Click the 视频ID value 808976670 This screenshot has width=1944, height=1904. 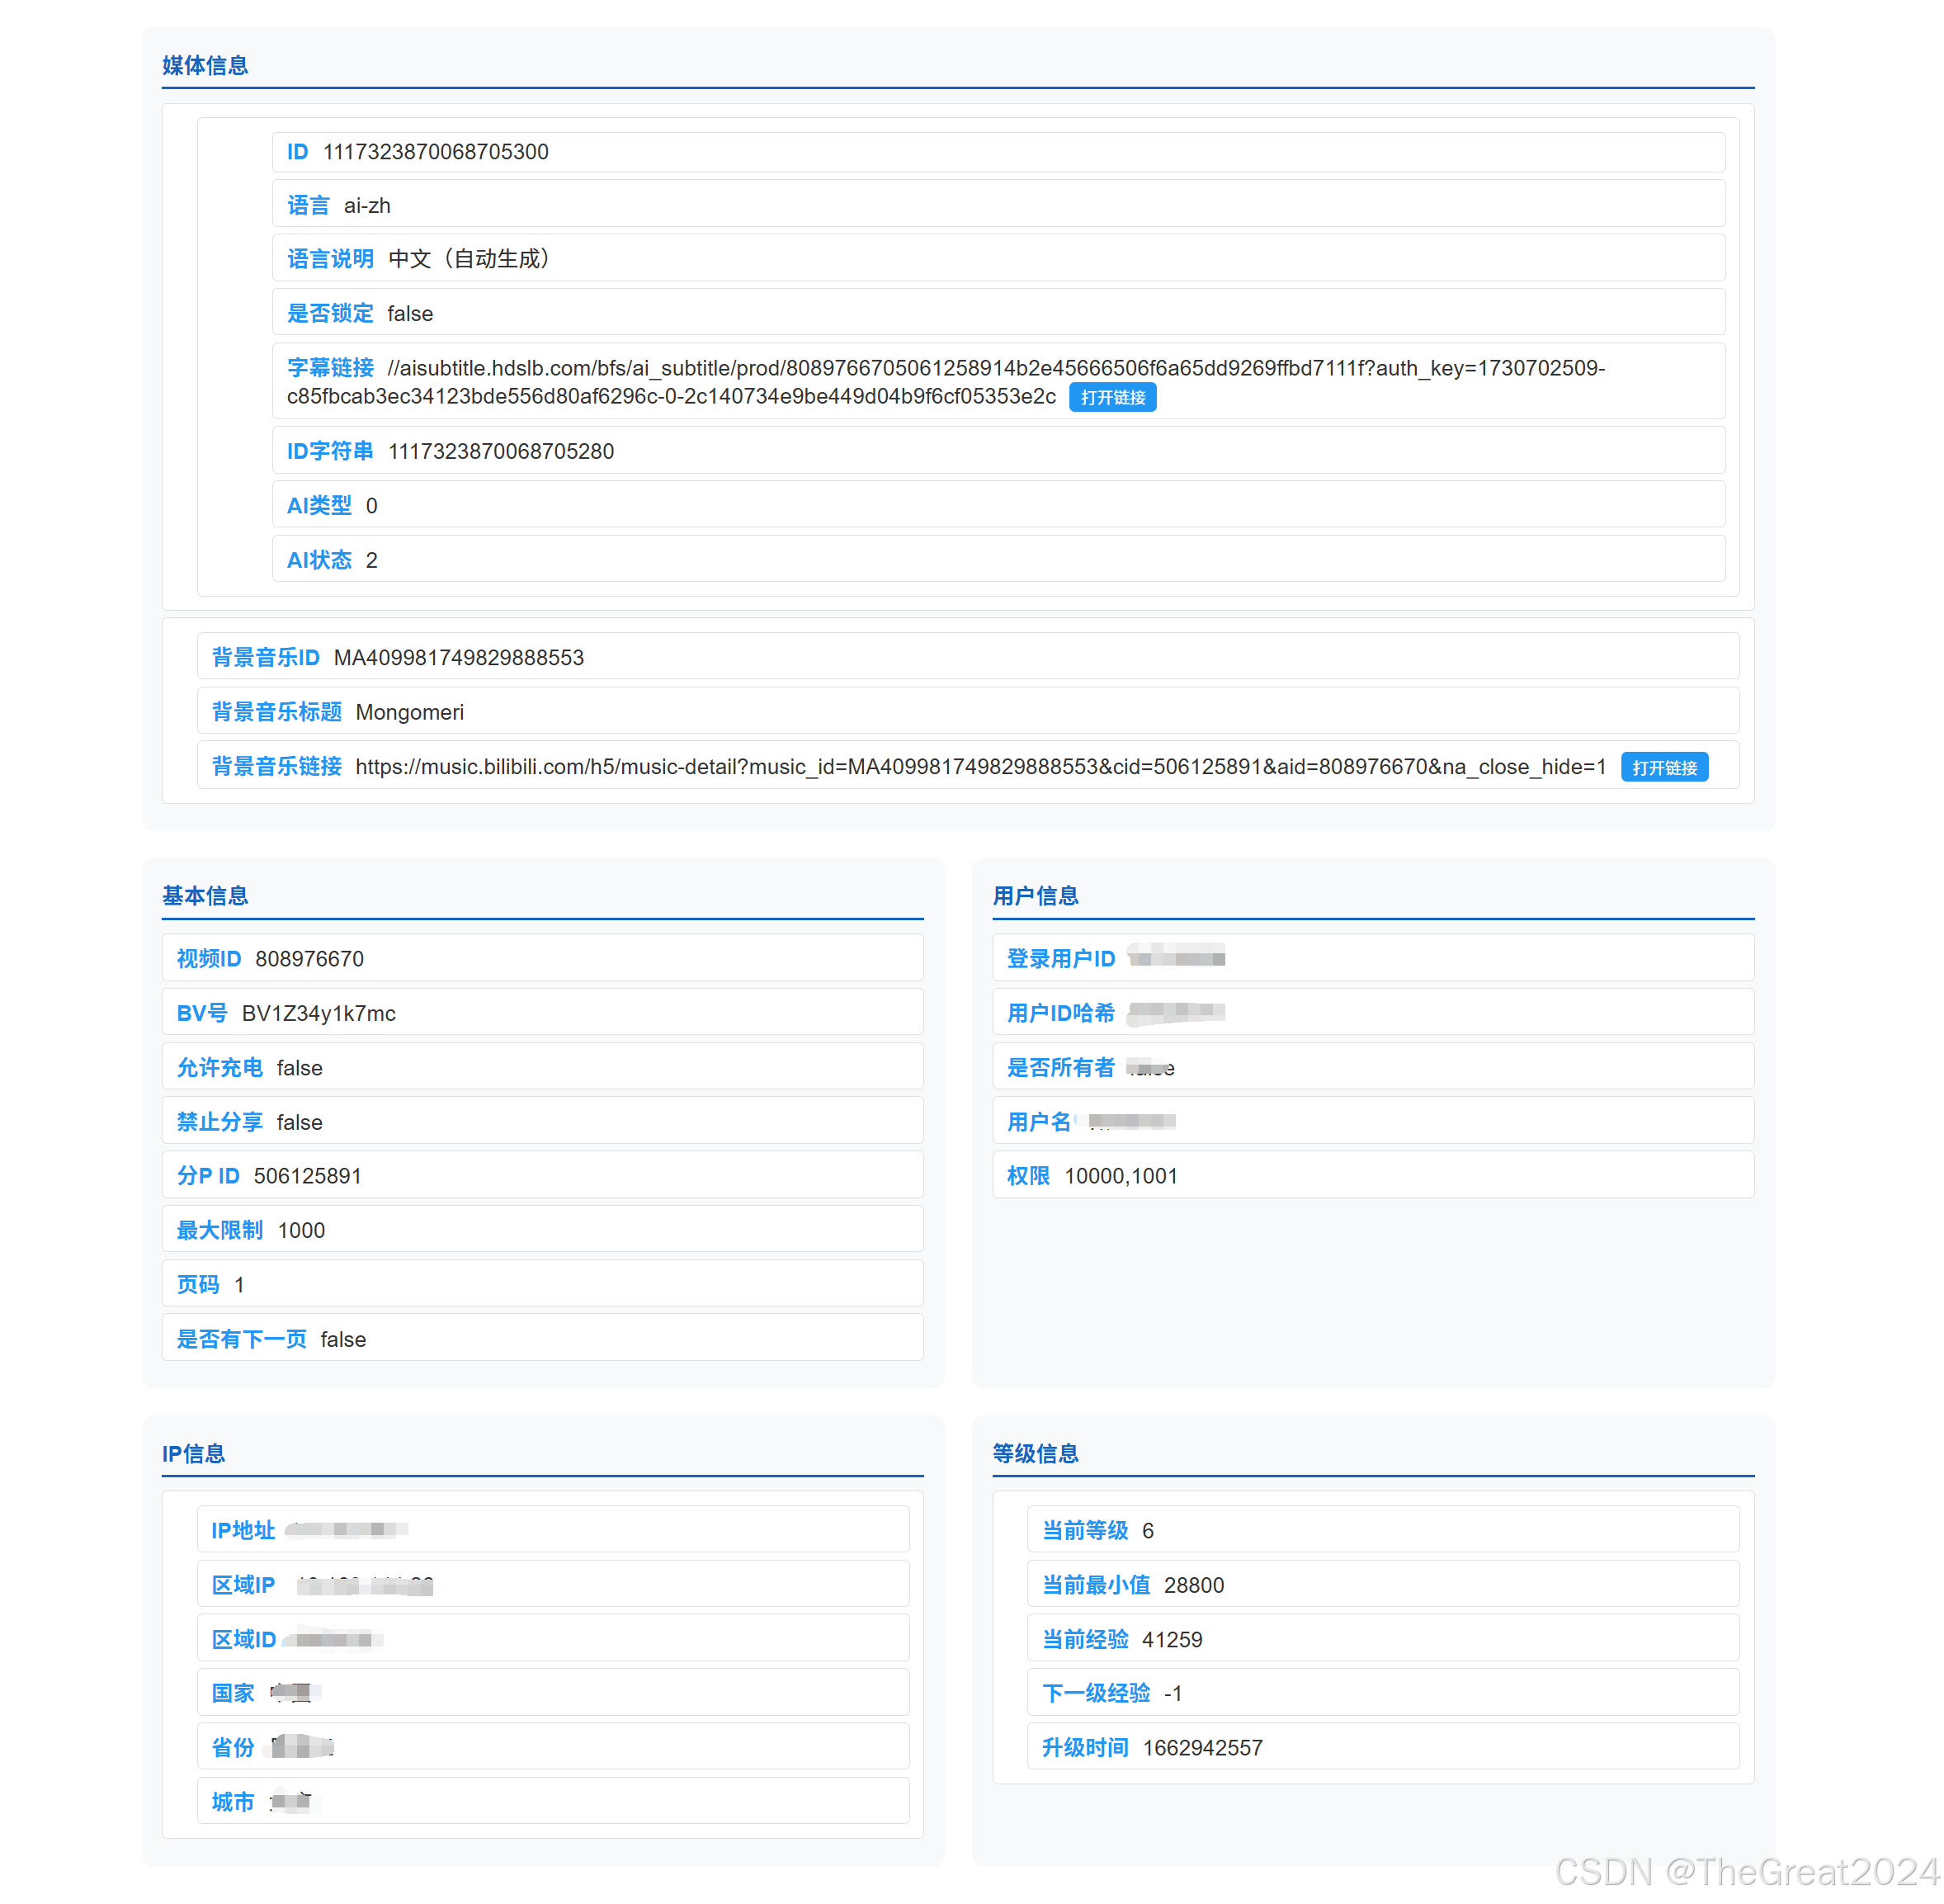tap(309, 959)
